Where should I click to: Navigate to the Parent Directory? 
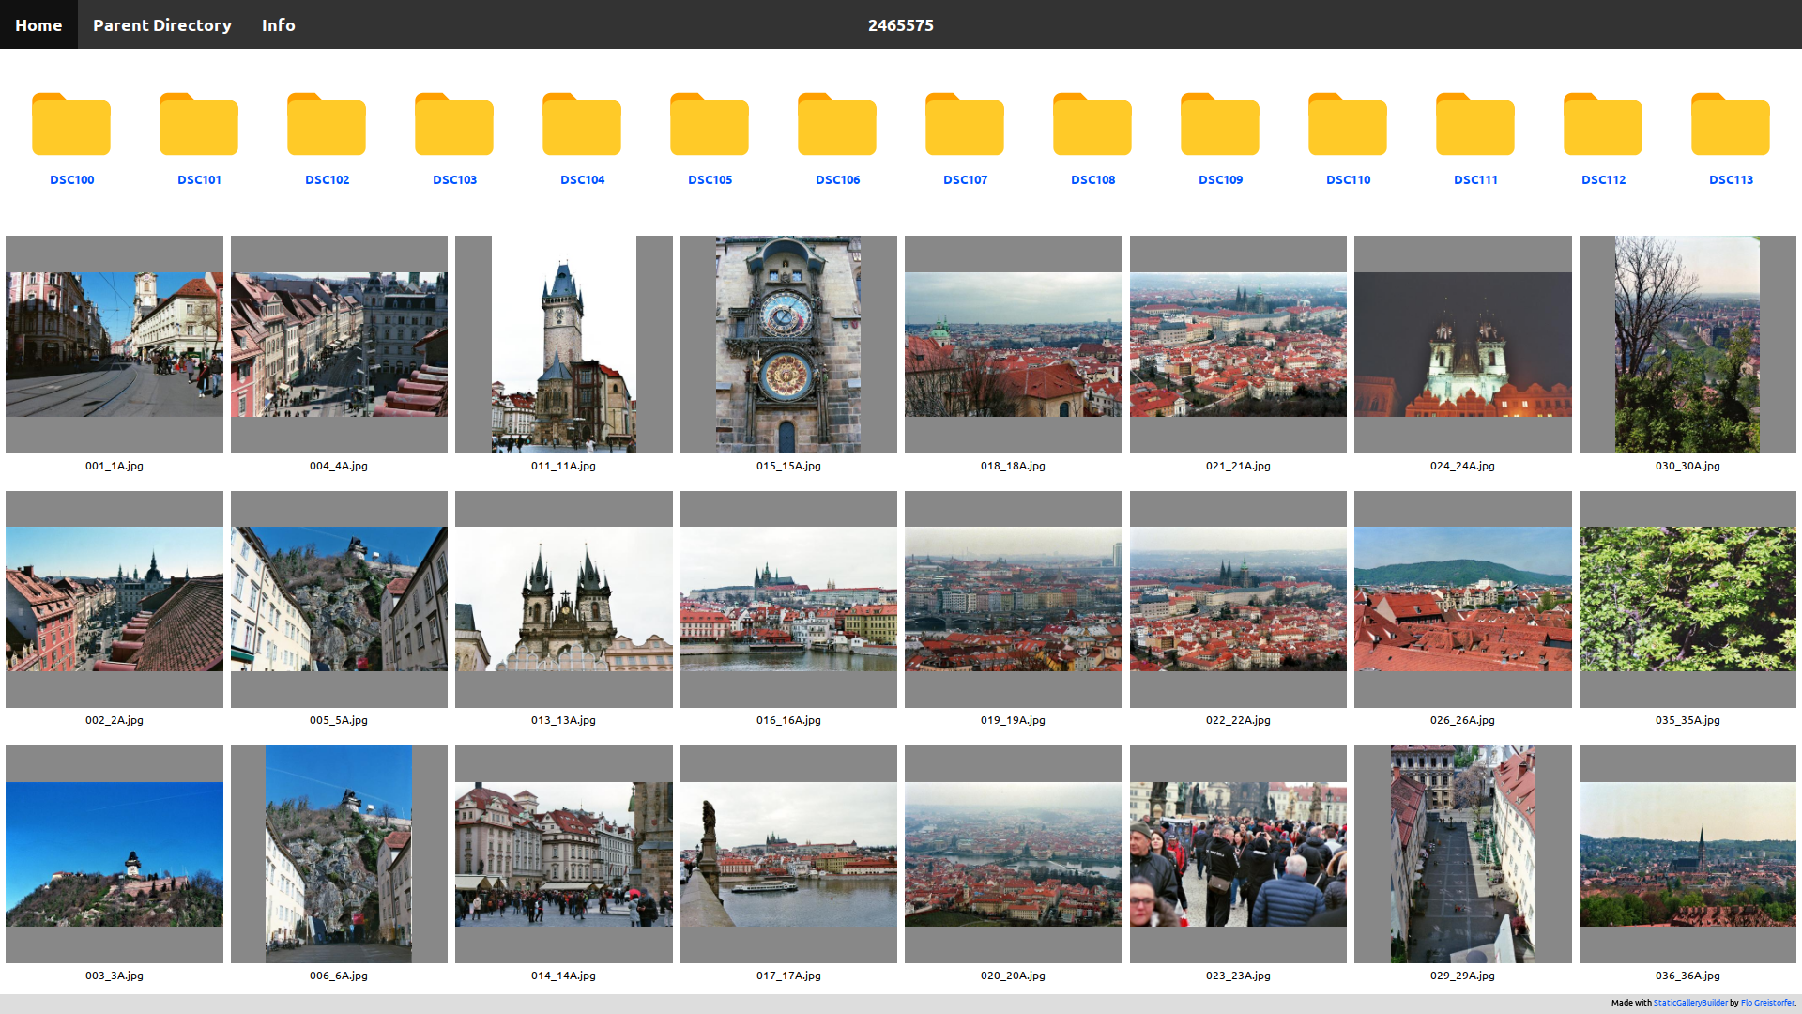click(x=161, y=24)
